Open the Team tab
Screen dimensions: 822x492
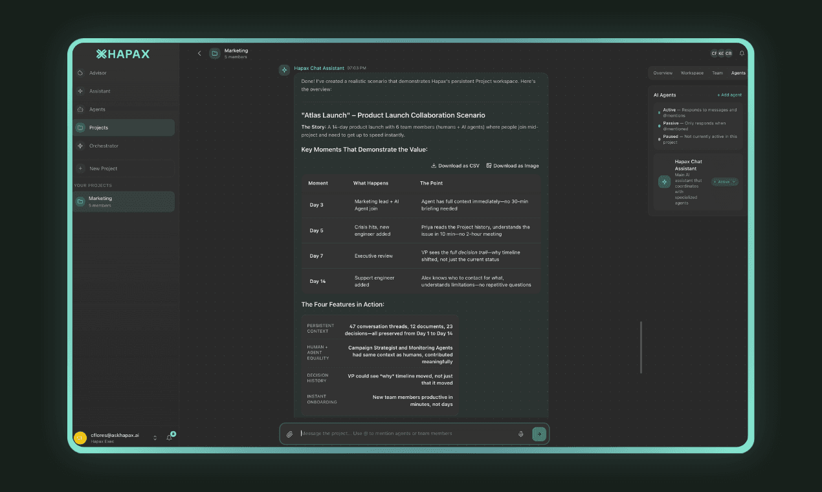tap(717, 73)
